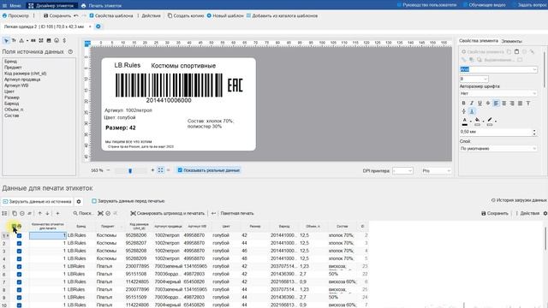Zoom in with the plus icon
Image resolution: width=548 pixels, height=308 pixels.
click(152, 170)
